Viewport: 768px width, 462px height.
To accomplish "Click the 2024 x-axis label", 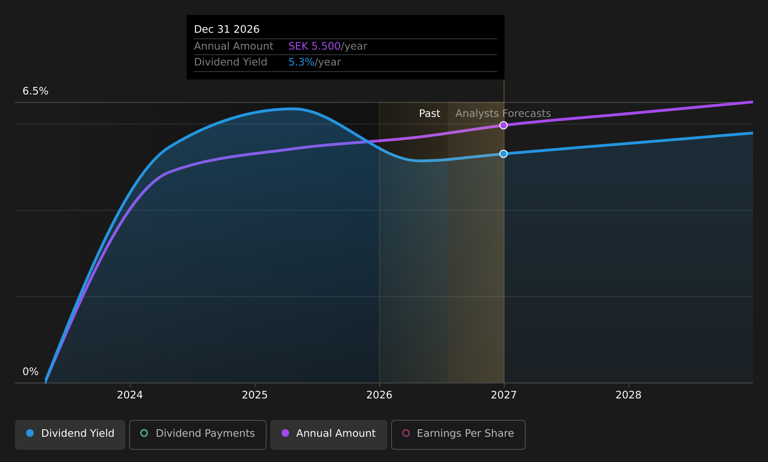I will click(130, 395).
